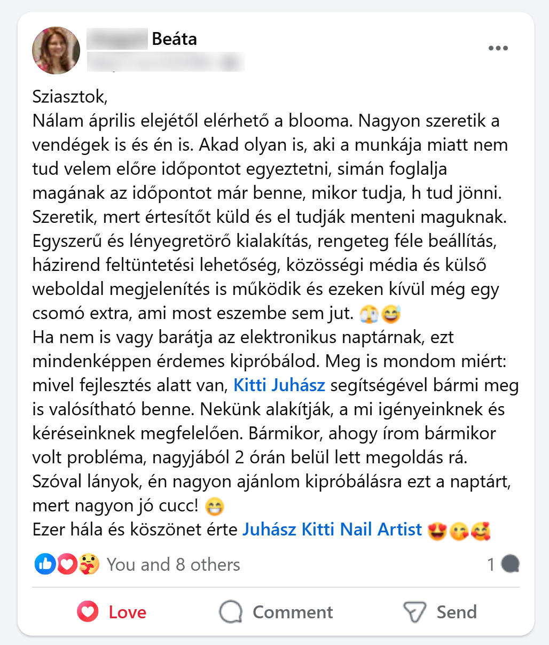Click the comment count number 1
This screenshot has height=645, width=549.
tap(491, 564)
